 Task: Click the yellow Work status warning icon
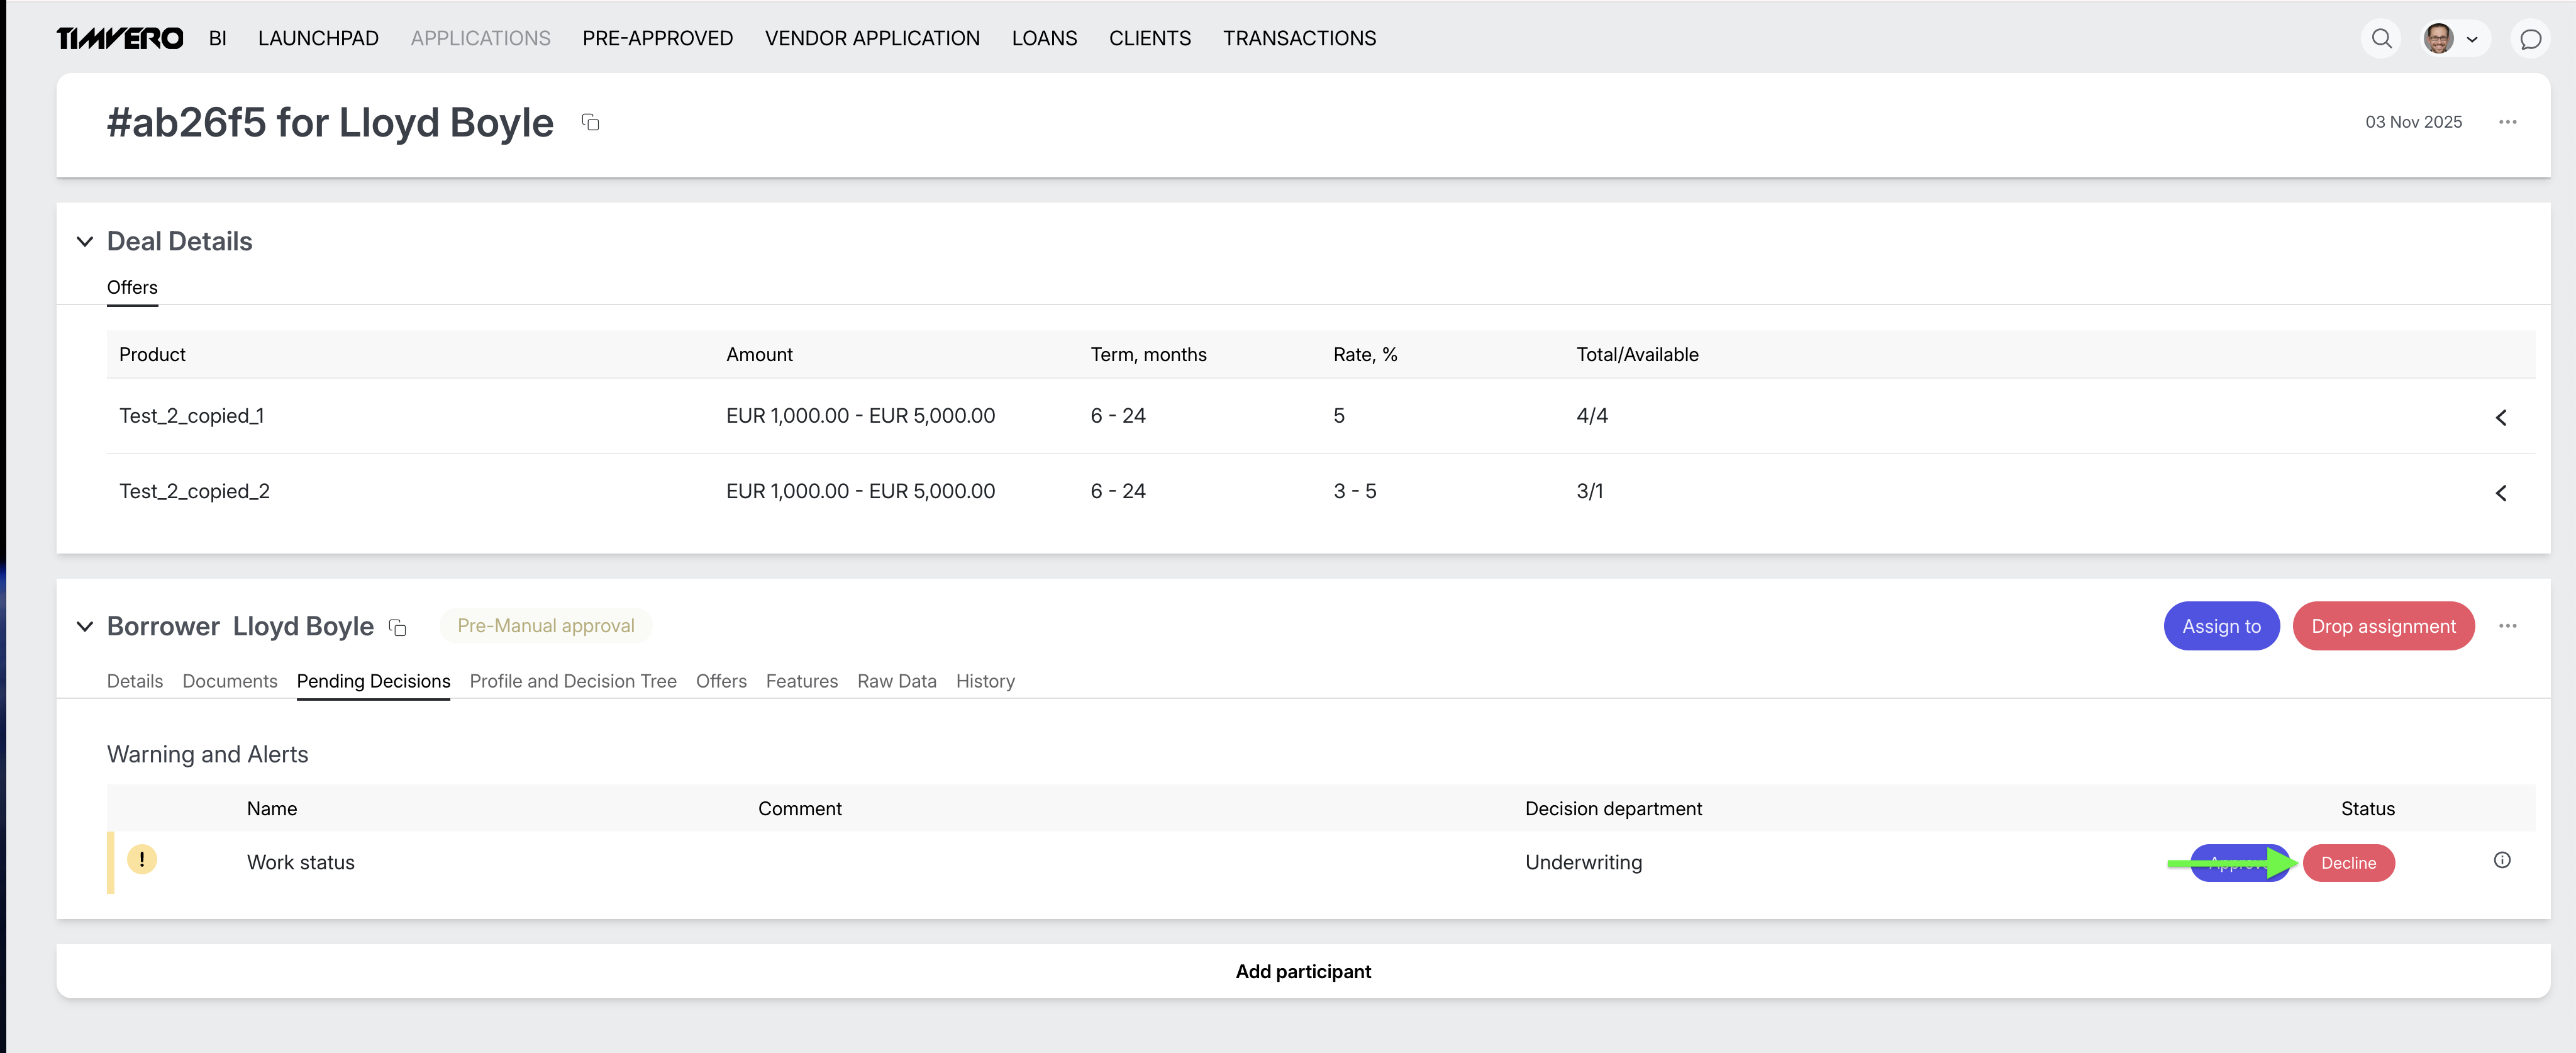142,859
